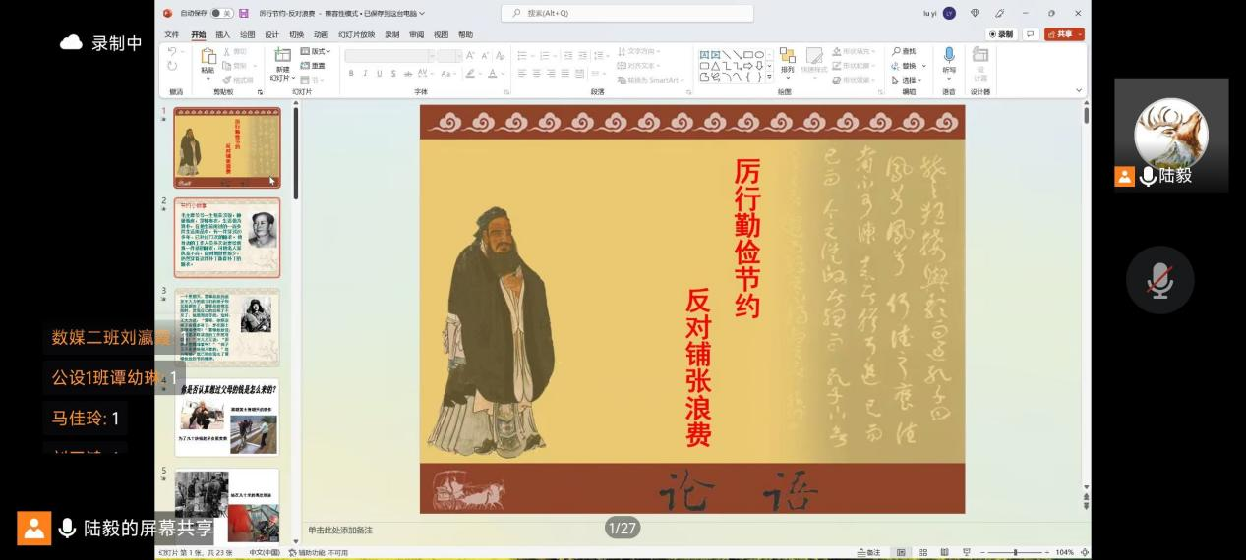Expand the shapes gallery more button
This screenshot has width=1246, height=560.
[x=769, y=78]
